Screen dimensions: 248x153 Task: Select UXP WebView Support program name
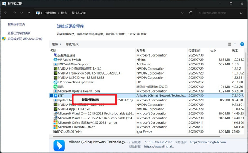[x=74, y=64]
